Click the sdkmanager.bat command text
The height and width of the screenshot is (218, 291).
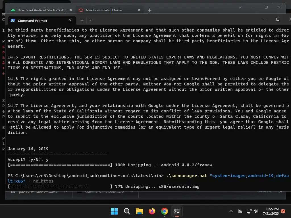point(187,176)
